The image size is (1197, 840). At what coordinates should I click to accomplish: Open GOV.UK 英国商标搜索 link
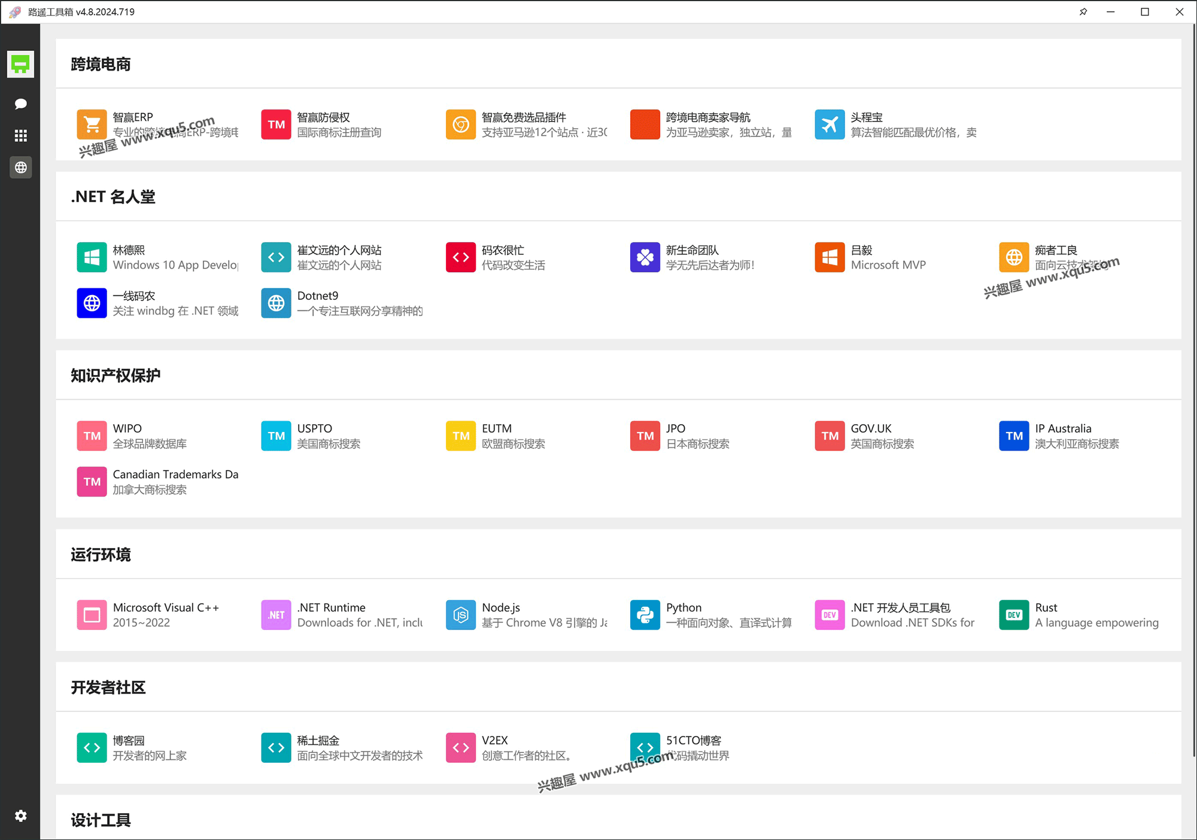(864, 436)
